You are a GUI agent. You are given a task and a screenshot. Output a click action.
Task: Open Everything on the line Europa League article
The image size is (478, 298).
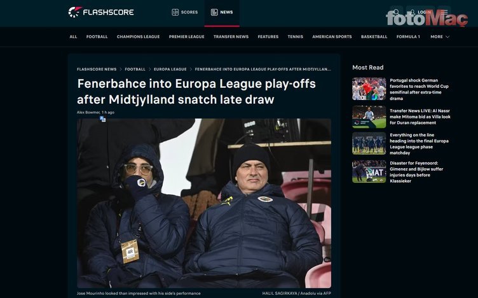[419, 144]
